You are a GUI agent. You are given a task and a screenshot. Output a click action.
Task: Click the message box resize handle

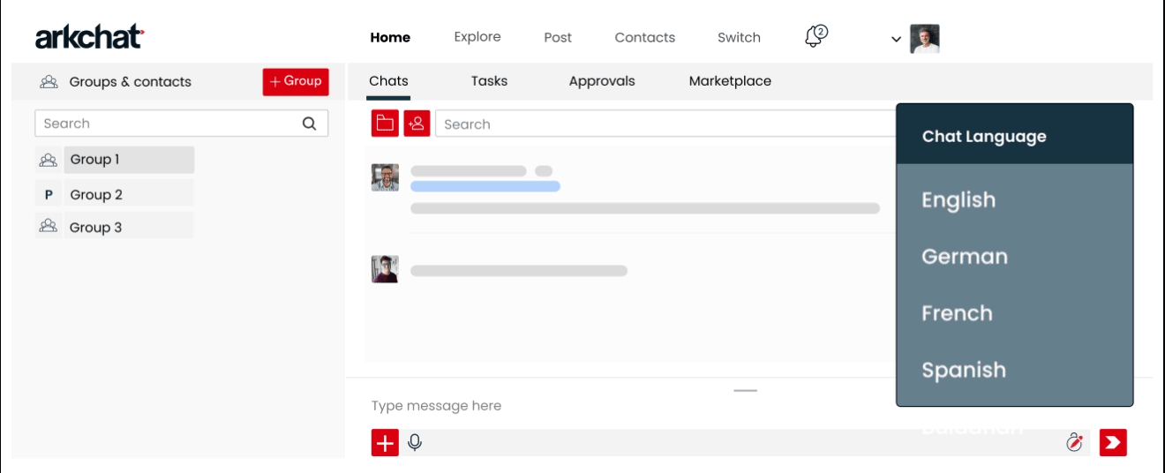coord(746,390)
